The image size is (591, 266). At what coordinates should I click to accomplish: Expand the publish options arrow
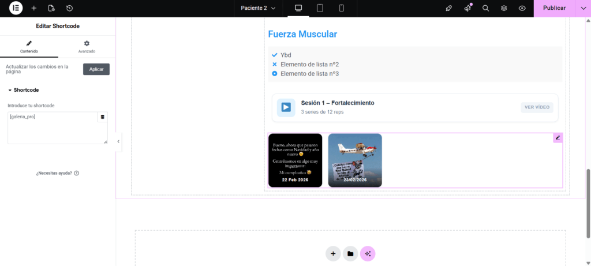pos(583,8)
